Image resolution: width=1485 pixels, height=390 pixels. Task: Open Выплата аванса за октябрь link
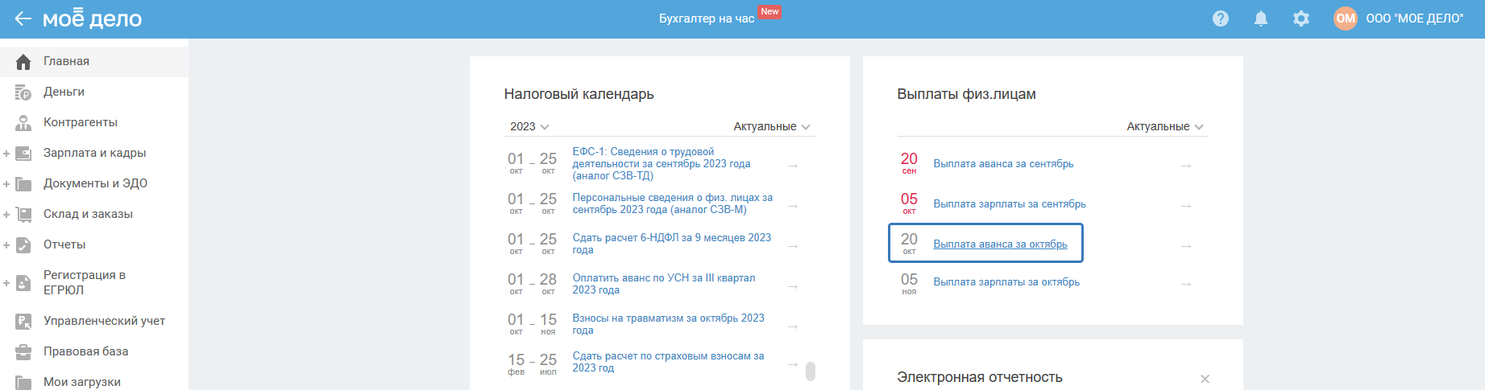pyautogui.click(x=1000, y=244)
